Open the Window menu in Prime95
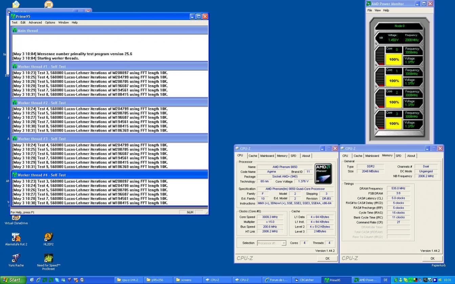 [x=63, y=23]
